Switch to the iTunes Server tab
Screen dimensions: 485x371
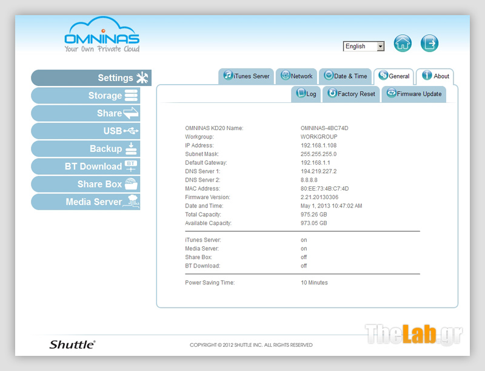pos(246,76)
